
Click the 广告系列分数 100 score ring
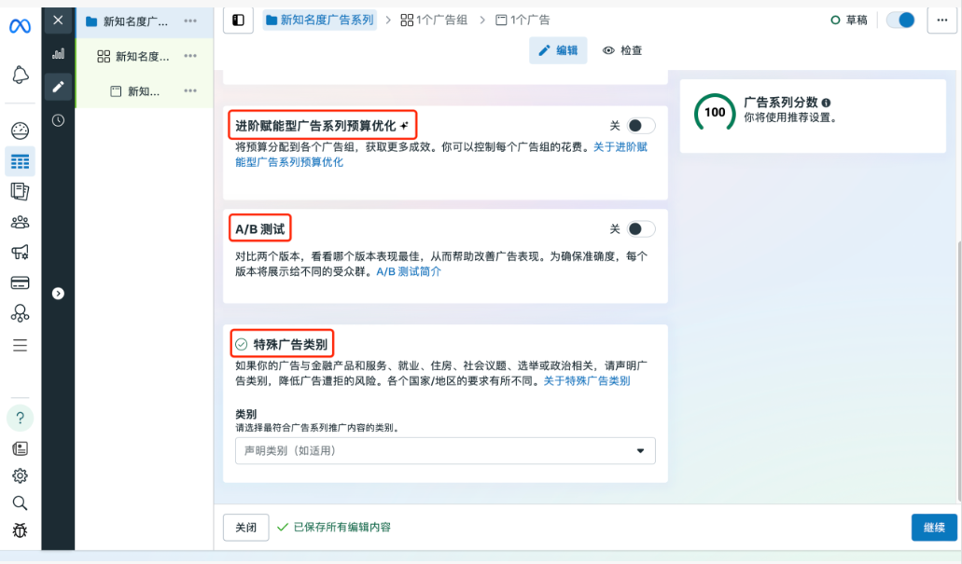(715, 112)
